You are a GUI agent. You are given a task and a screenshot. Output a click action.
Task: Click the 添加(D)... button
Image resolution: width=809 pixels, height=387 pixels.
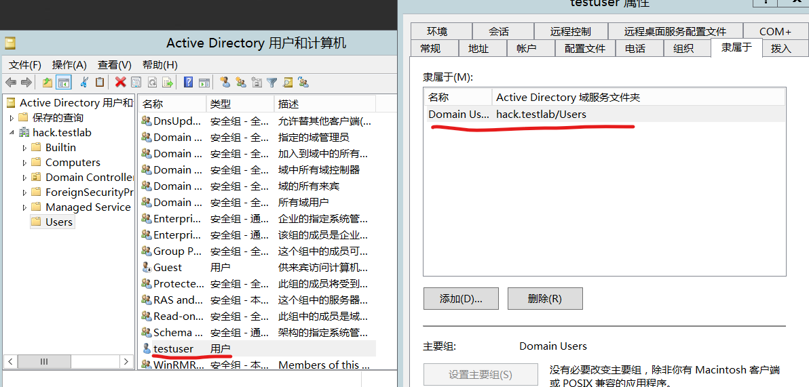coord(461,299)
